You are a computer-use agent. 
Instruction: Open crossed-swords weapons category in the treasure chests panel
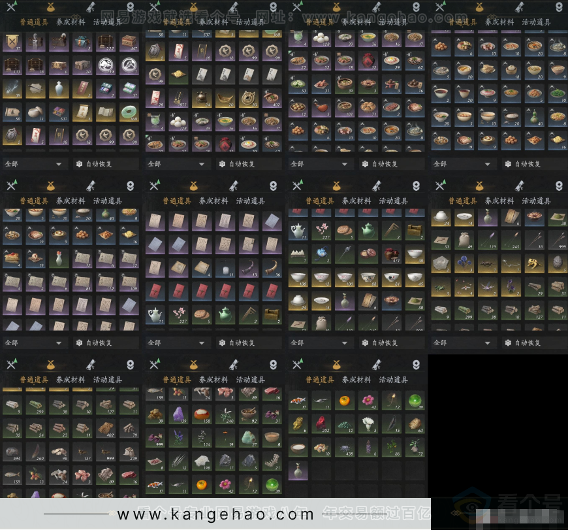tap(12, 7)
